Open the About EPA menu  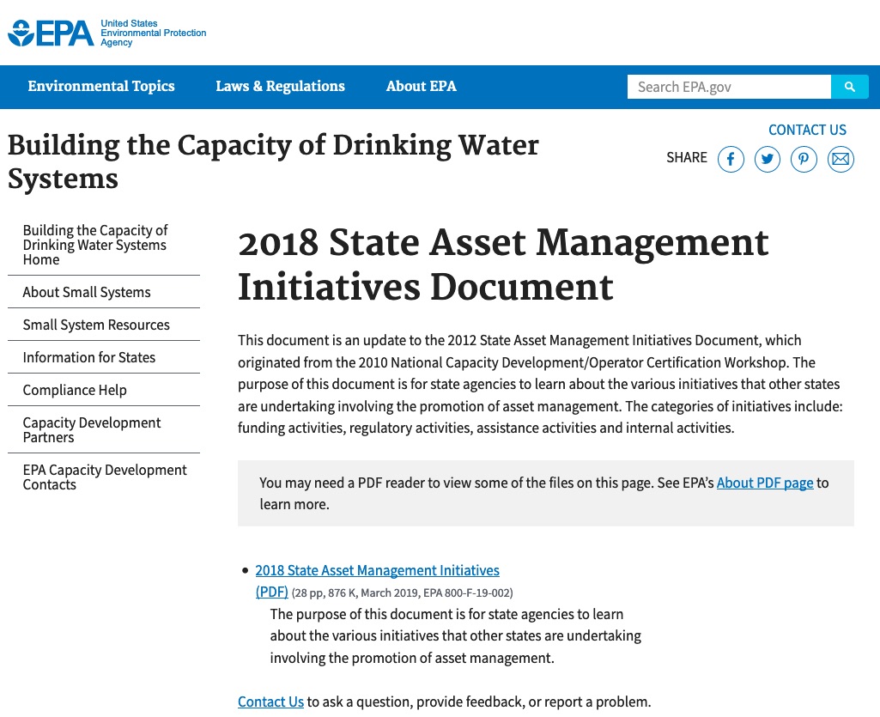[x=421, y=87]
